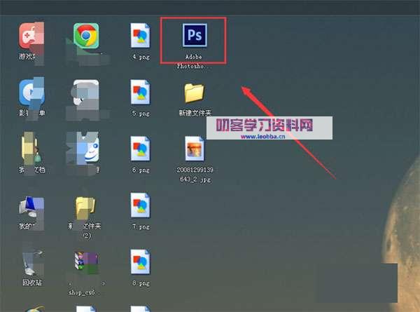This screenshot has height=312, width=420.
Task: Select the My Computer monitor icon
Action: point(31,208)
